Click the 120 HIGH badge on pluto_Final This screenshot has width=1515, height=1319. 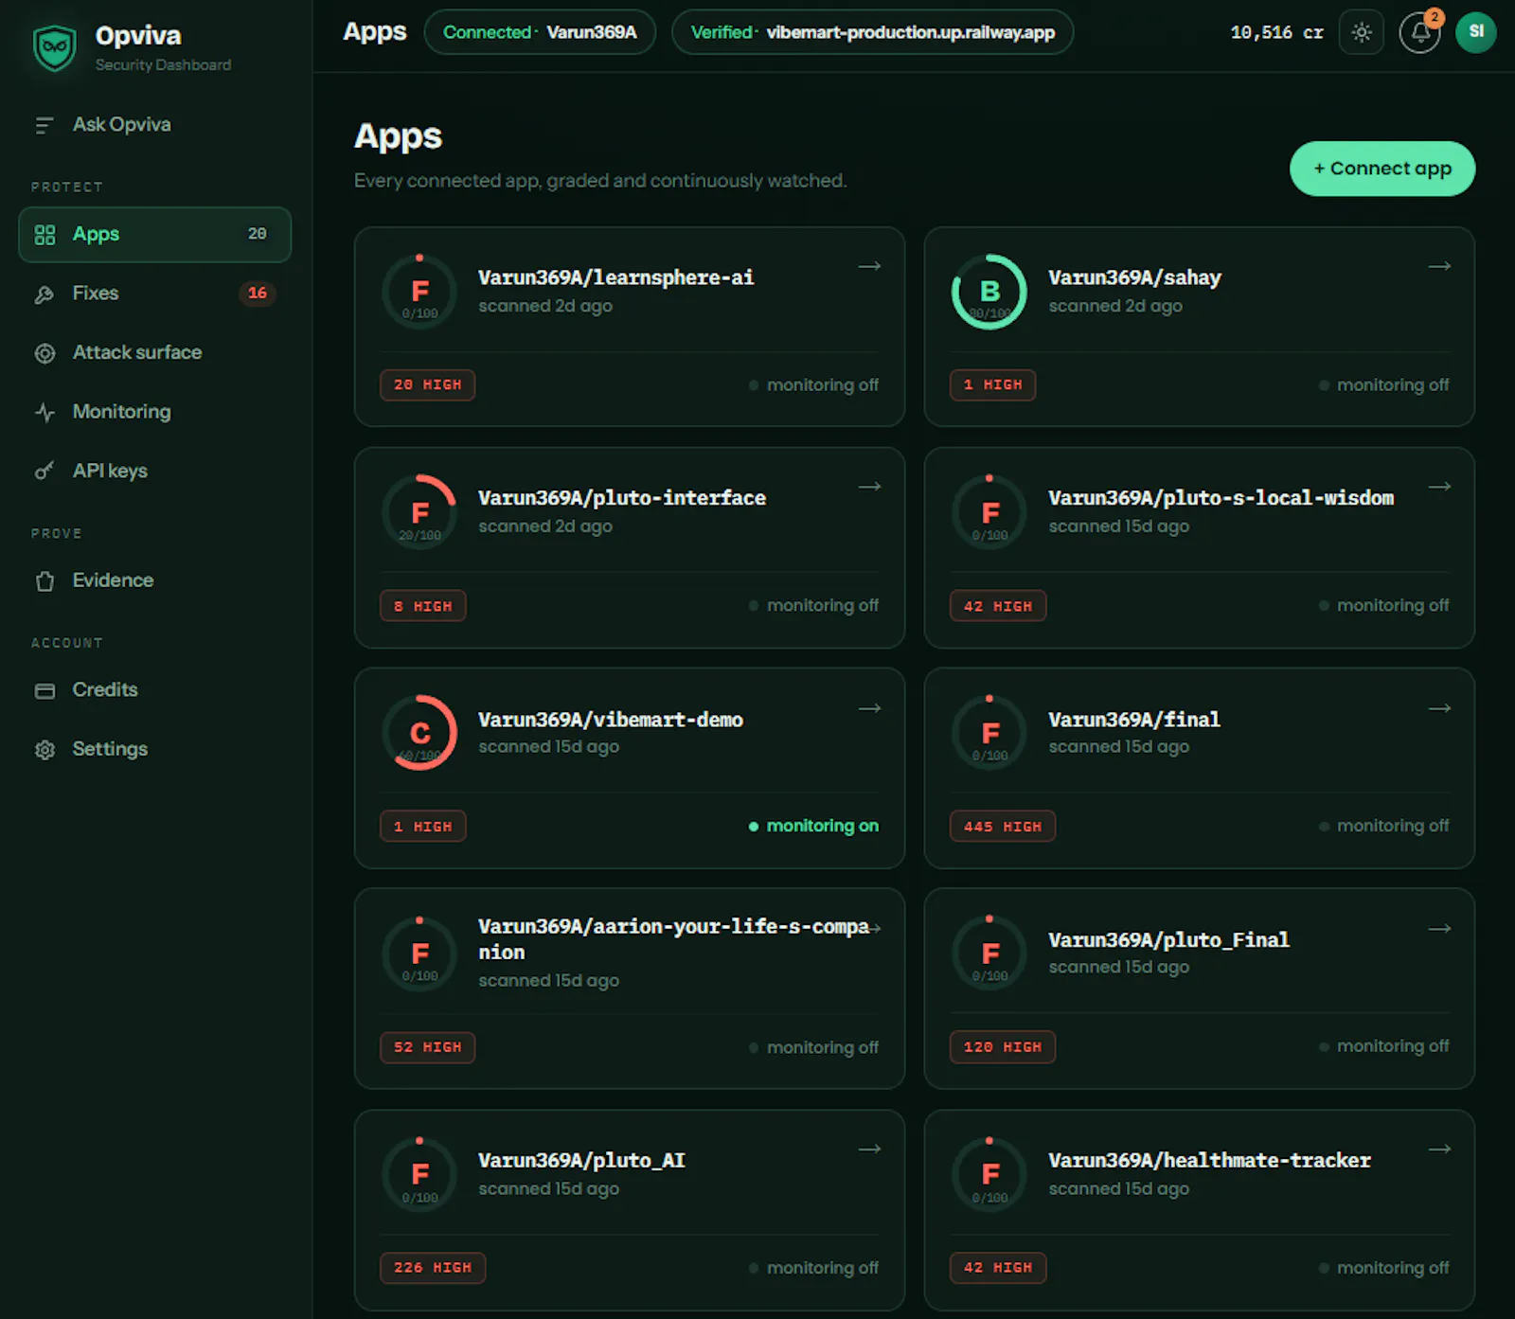point(1003,1047)
